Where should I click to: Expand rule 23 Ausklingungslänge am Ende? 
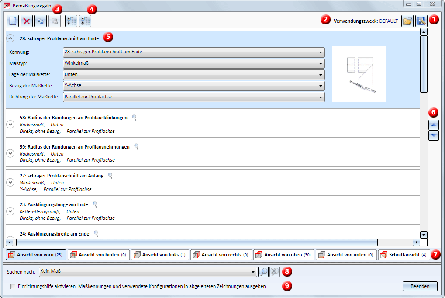[10, 211]
